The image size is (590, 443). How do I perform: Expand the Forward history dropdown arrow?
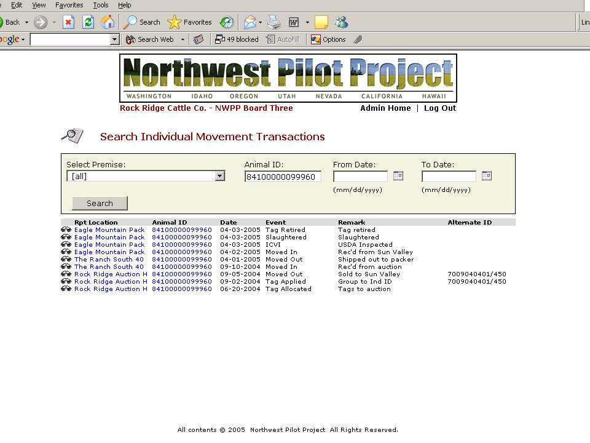click(x=54, y=22)
